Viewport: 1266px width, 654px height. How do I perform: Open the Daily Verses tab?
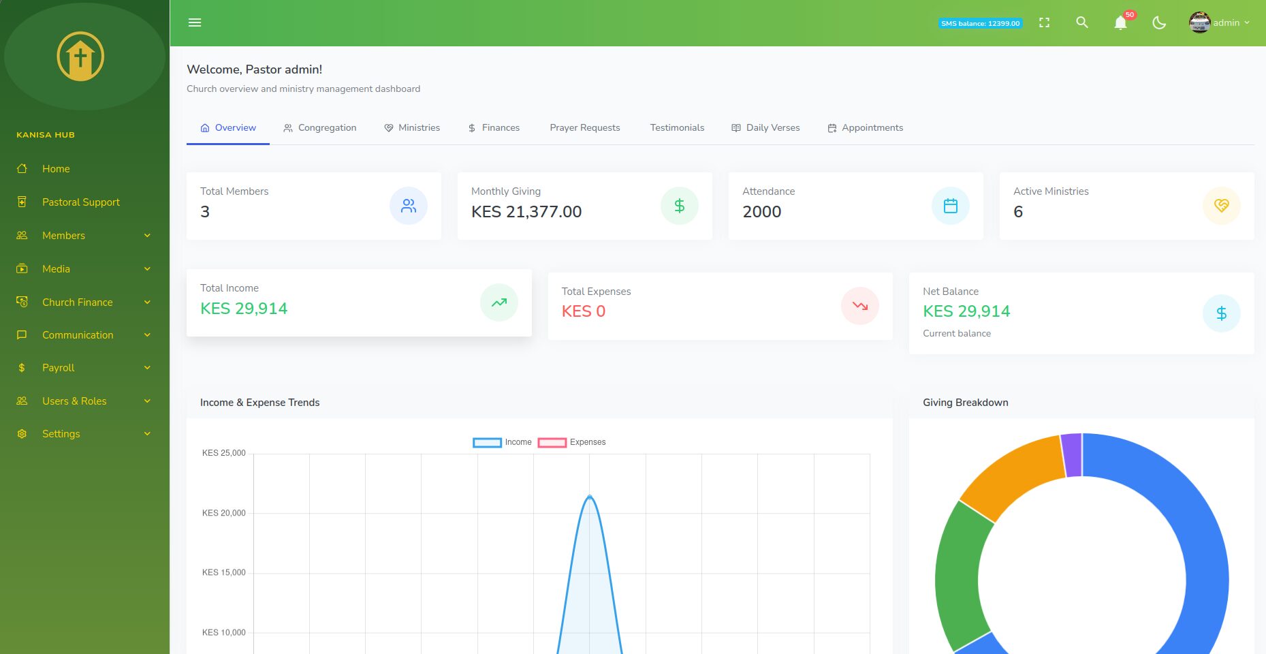click(x=765, y=128)
